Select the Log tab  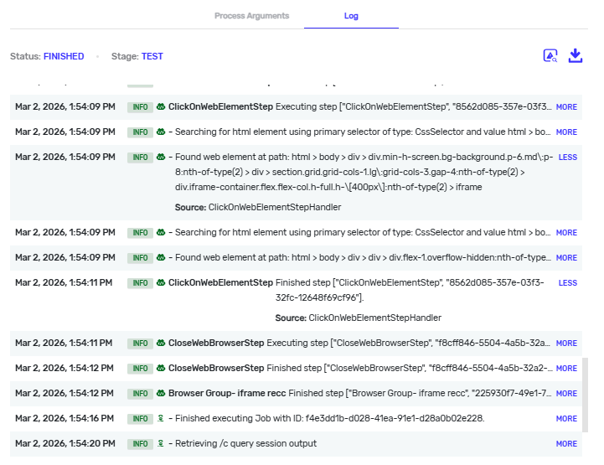[350, 16]
